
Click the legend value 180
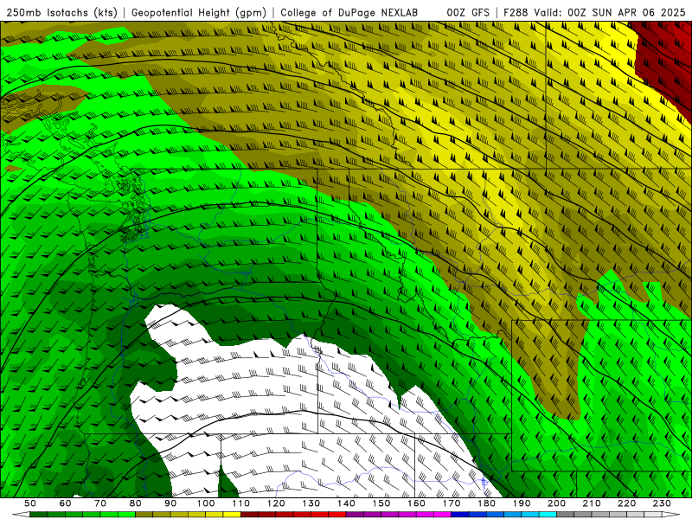coord(486,503)
